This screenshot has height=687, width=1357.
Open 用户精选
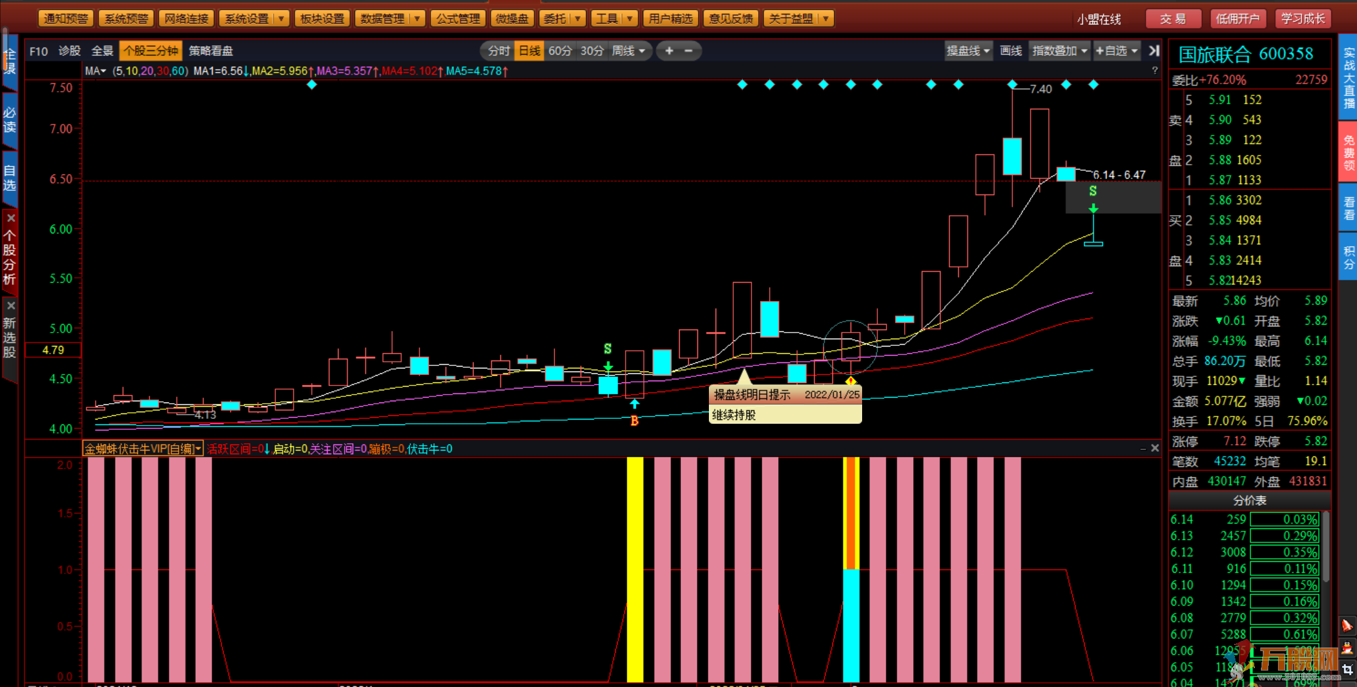pyautogui.click(x=670, y=19)
